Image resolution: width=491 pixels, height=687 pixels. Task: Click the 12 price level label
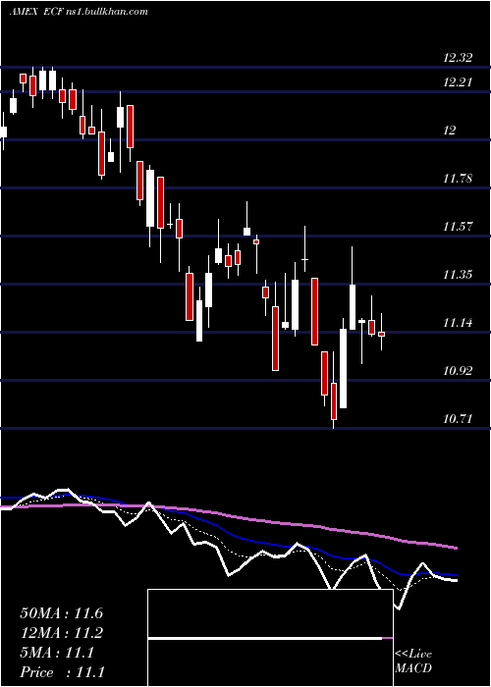tap(450, 131)
